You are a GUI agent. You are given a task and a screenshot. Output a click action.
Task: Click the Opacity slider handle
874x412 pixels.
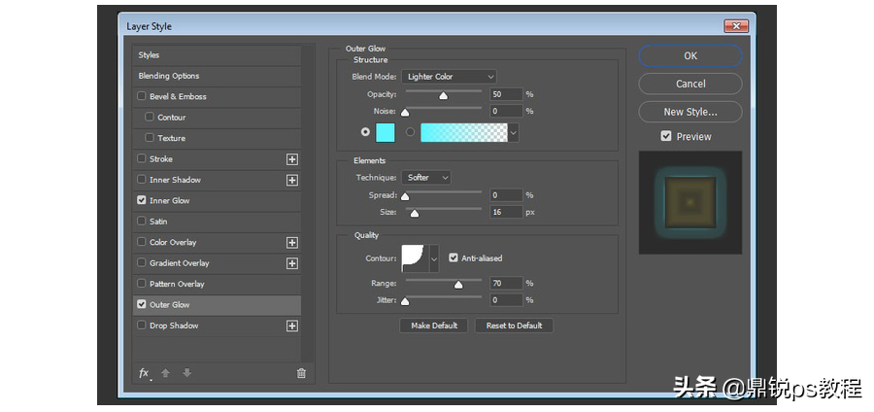[x=443, y=96]
